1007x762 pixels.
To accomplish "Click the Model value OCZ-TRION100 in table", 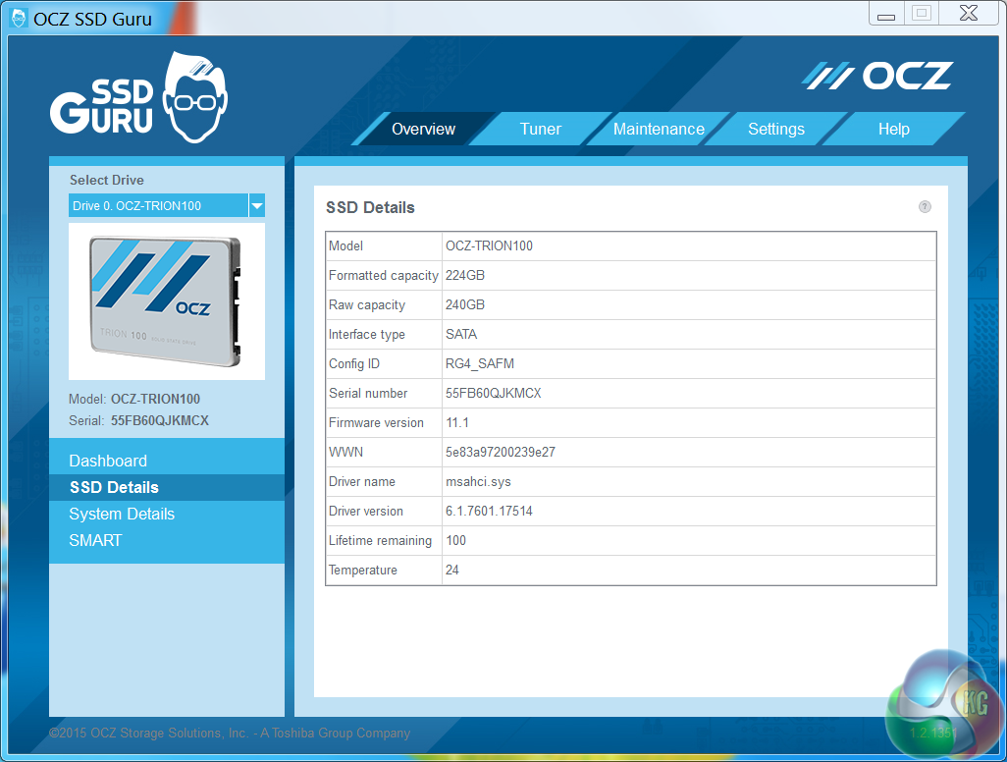I will coord(489,246).
